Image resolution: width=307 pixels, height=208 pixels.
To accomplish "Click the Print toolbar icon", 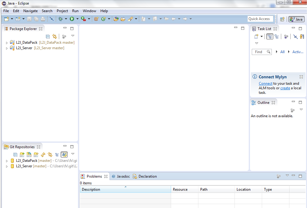I will [43, 19].
